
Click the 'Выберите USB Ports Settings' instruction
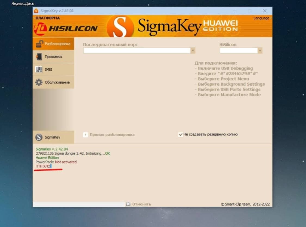[228, 89]
